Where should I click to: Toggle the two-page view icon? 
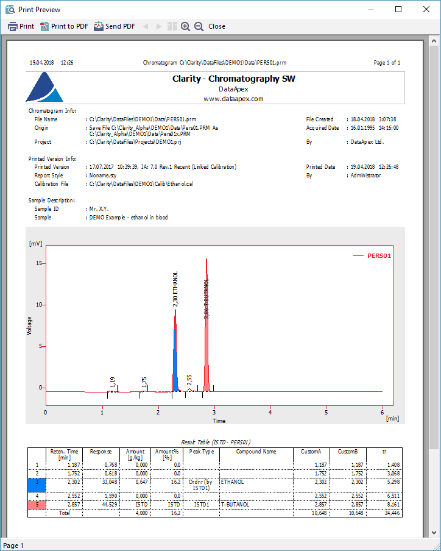tap(172, 26)
